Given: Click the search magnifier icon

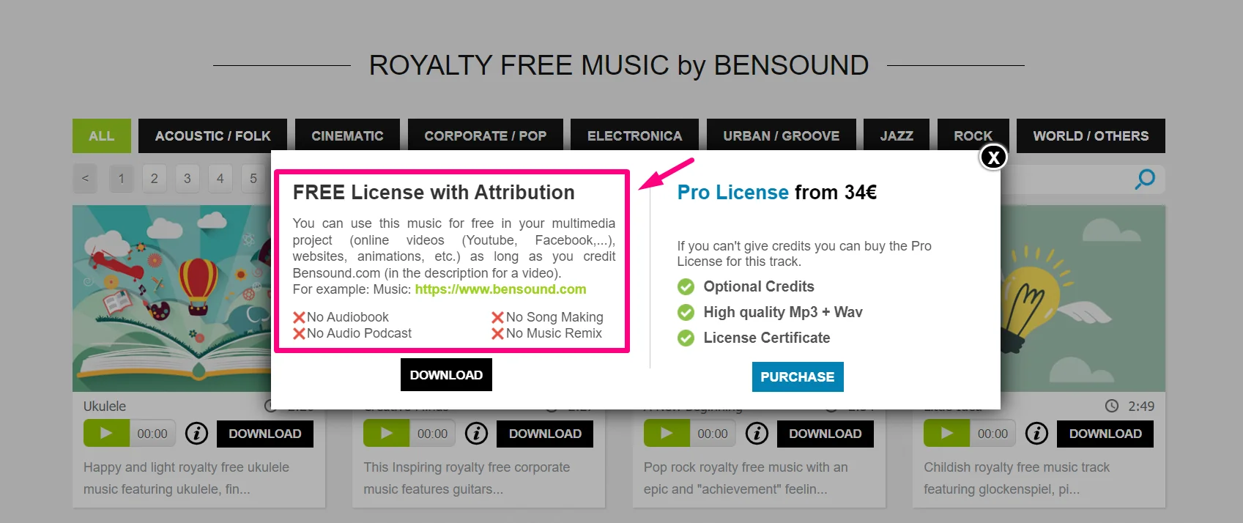Looking at the screenshot, I should click(1144, 179).
